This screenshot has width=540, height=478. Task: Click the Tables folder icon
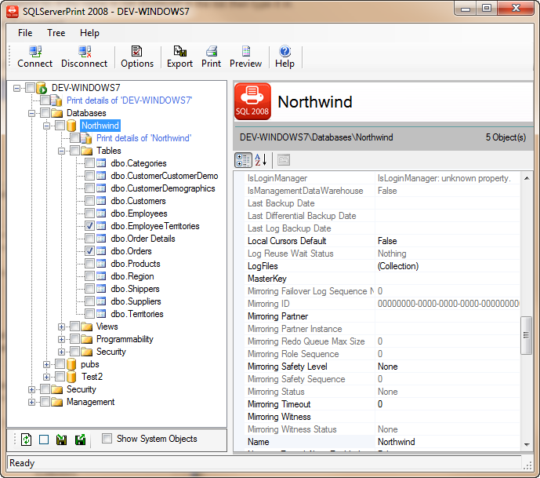tap(86, 151)
